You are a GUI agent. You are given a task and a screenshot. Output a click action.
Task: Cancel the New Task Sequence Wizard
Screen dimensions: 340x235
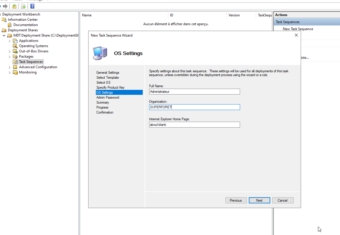(283, 200)
